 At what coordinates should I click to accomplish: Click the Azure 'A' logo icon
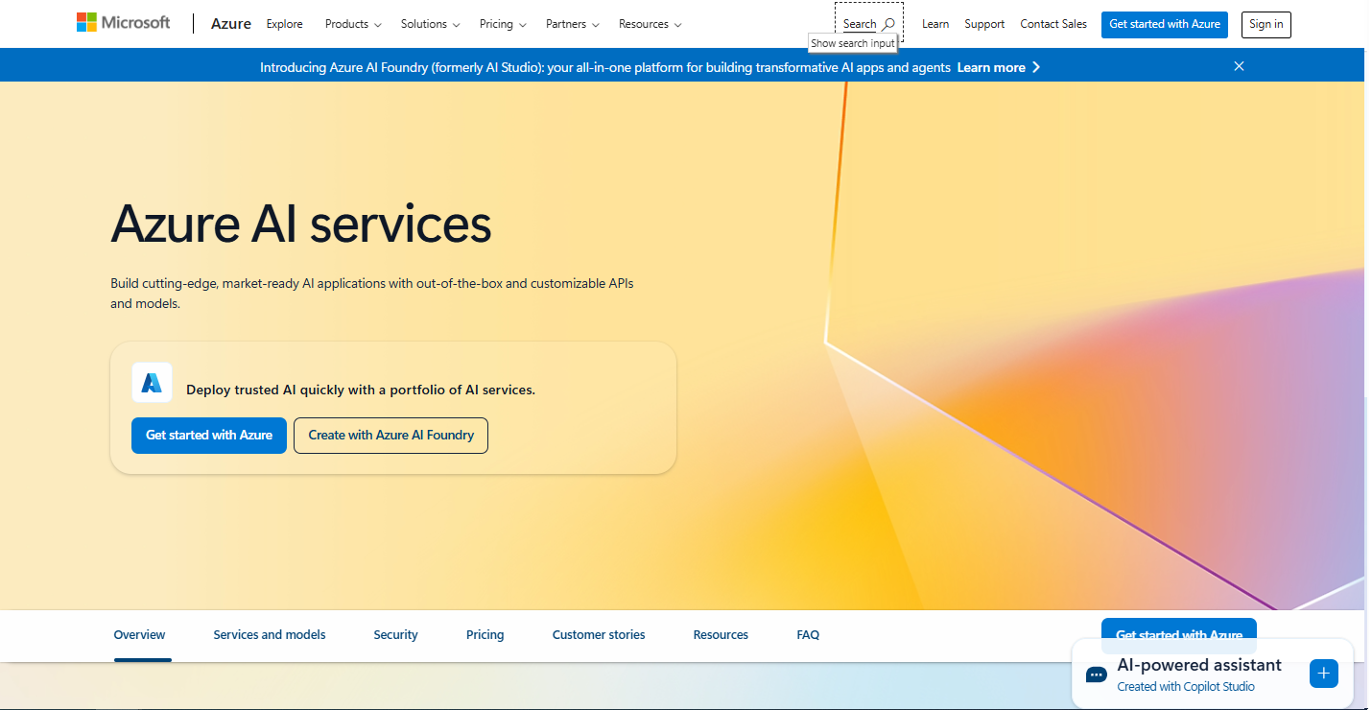pyautogui.click(x=152, y=383)
